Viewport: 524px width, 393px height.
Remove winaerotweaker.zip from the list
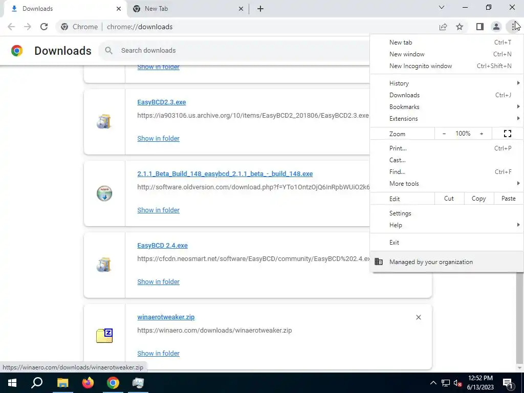419,317
